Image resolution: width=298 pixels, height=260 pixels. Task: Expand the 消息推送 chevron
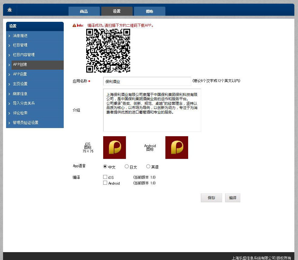tap(9, 36)
